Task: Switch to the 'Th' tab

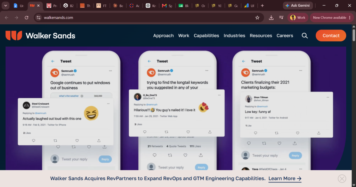Action: 85,6
